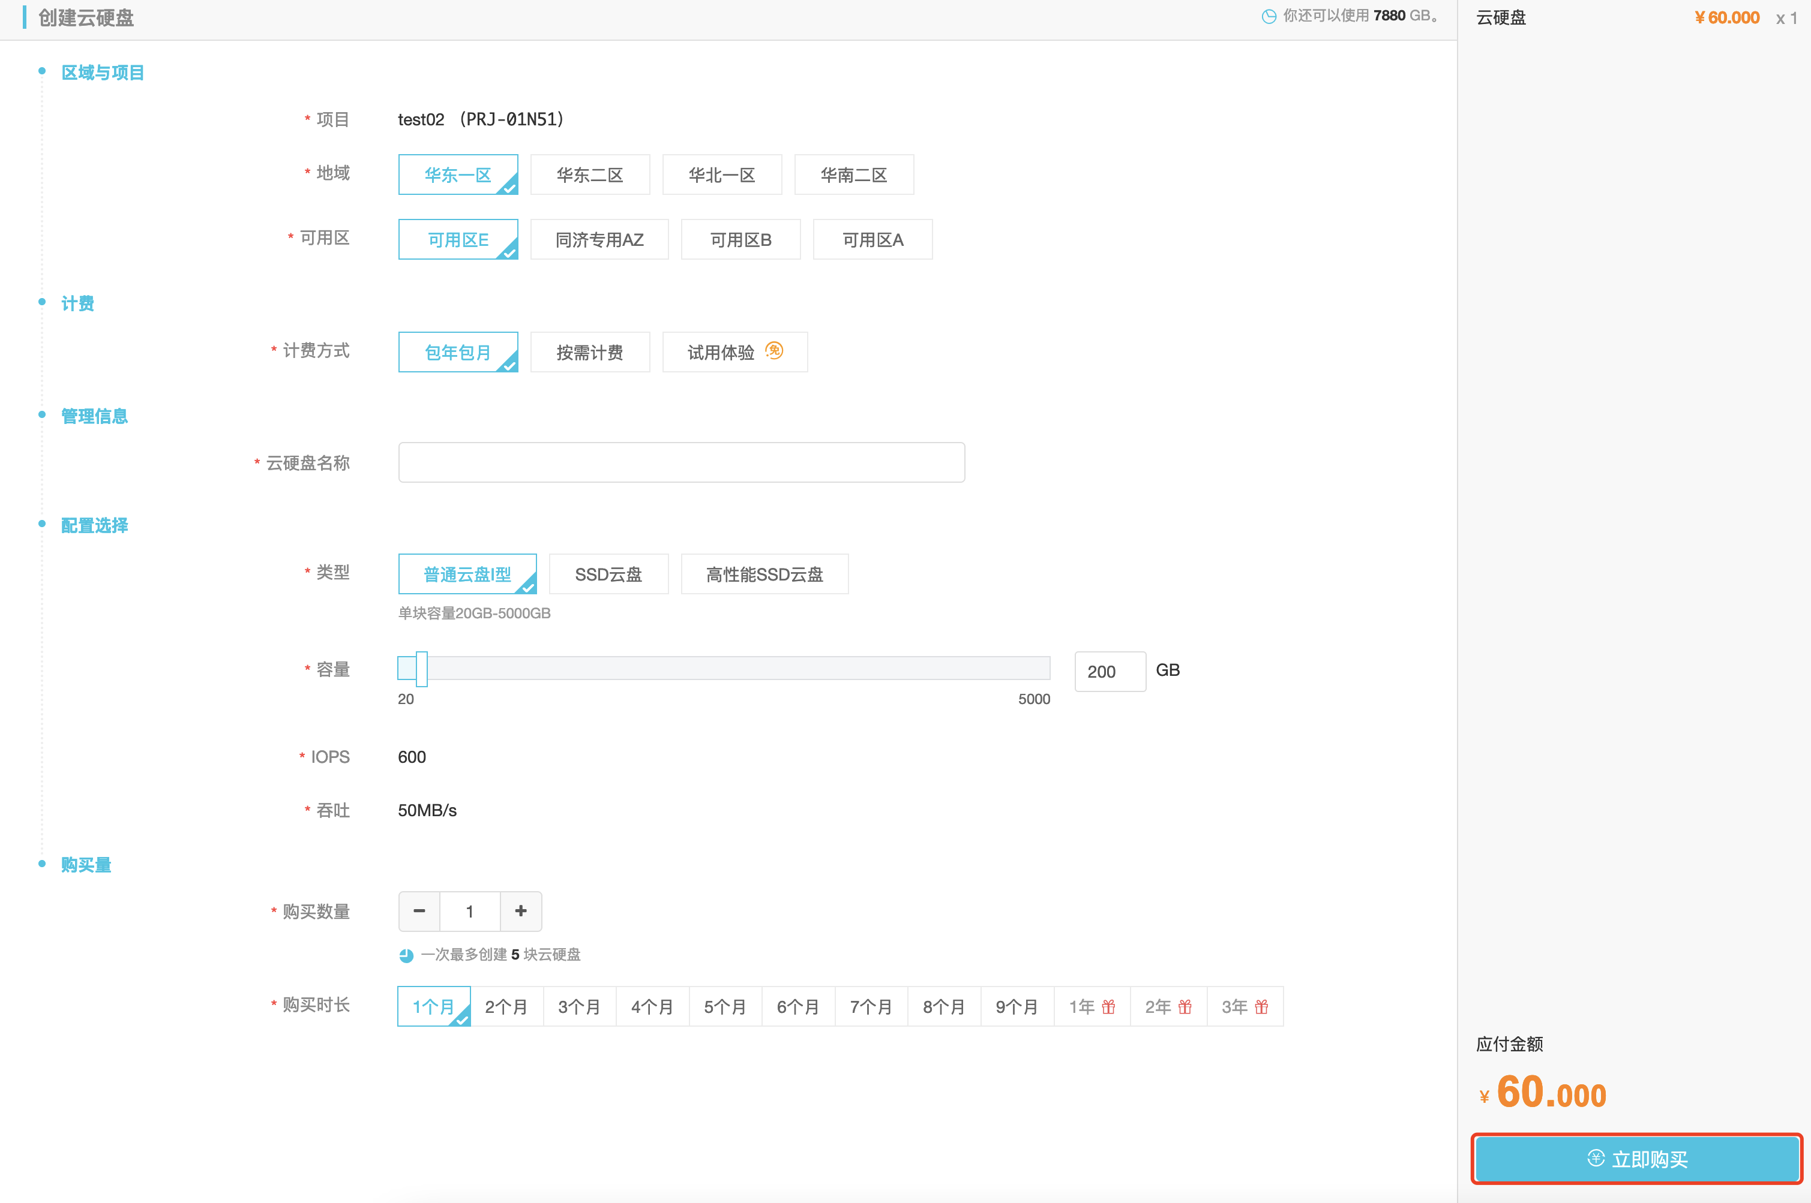Choose 3年 purchase duration

1245,1006
